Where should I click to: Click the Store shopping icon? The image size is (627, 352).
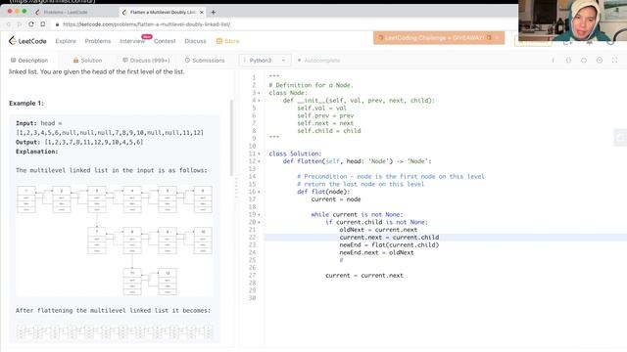click(219, 41)
